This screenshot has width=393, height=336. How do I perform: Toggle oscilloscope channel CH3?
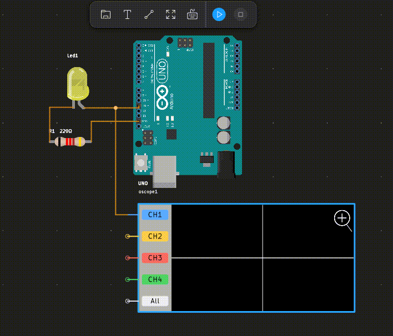[x=155, y=258]
